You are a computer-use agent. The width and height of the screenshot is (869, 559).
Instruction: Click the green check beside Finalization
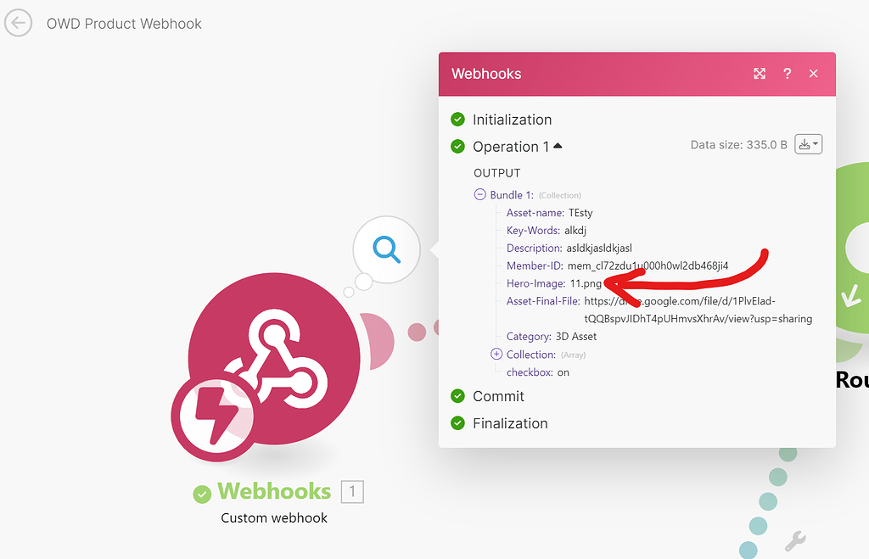[x=459, y=423]
